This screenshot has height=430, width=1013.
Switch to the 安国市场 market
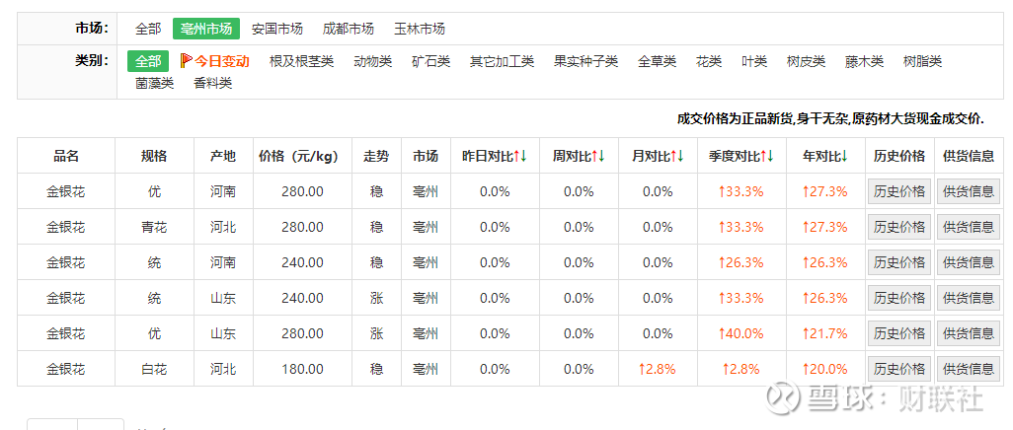click(277, 29)
